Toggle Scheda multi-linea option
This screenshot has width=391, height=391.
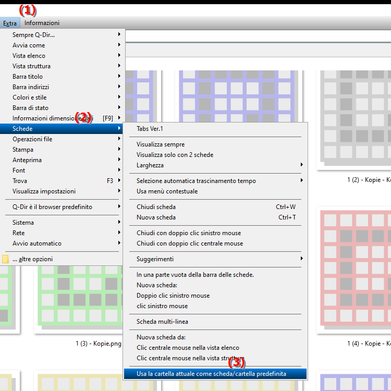click(215, 322)
